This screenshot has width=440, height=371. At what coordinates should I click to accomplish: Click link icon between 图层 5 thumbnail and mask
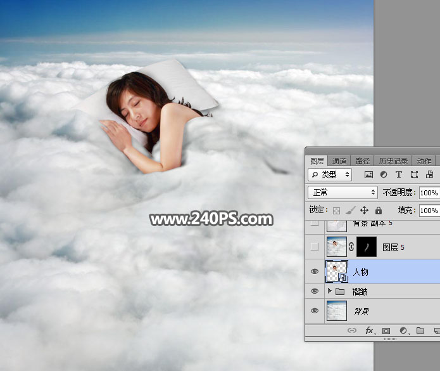click(351, 247)
